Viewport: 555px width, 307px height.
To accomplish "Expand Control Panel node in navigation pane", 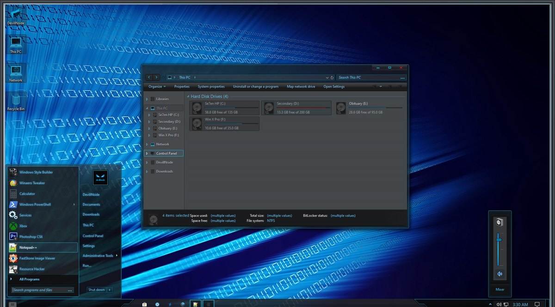I will [x=147, y=153].
